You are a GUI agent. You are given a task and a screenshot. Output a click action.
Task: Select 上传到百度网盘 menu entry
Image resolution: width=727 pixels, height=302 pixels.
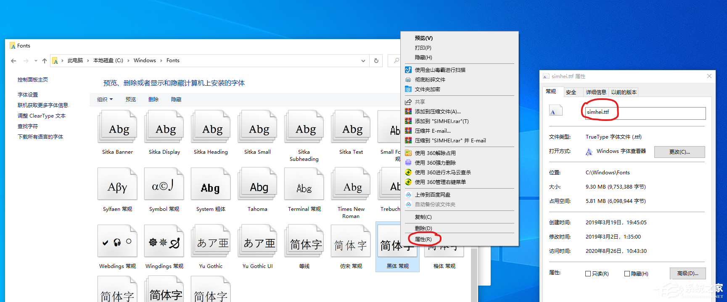pyautogui.click(x=459, y=195)
